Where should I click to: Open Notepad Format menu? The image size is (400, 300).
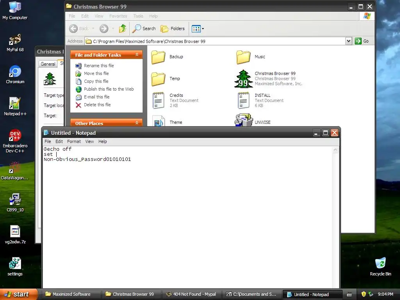[74, 141]
